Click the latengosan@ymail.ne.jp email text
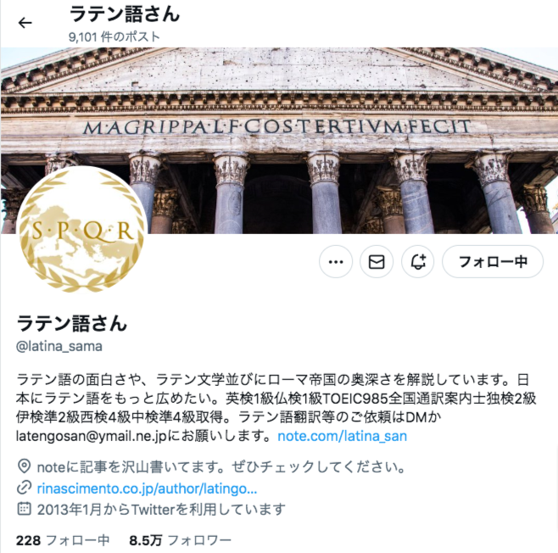The width and height of the screenshot is (558, 553). (92, 436)
